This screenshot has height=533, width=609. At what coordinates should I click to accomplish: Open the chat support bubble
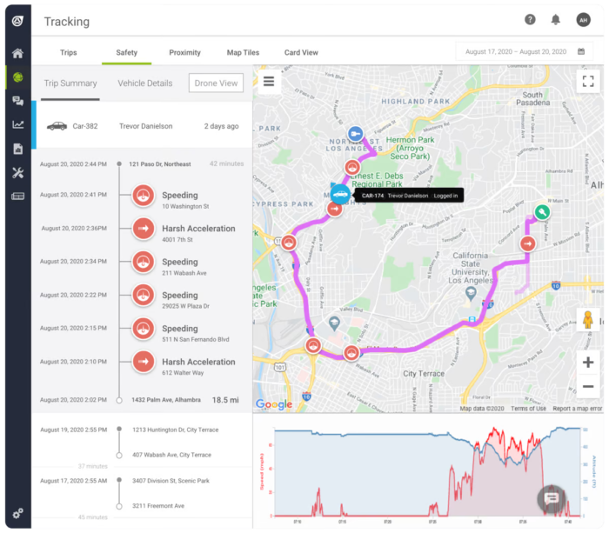(552, 498)
